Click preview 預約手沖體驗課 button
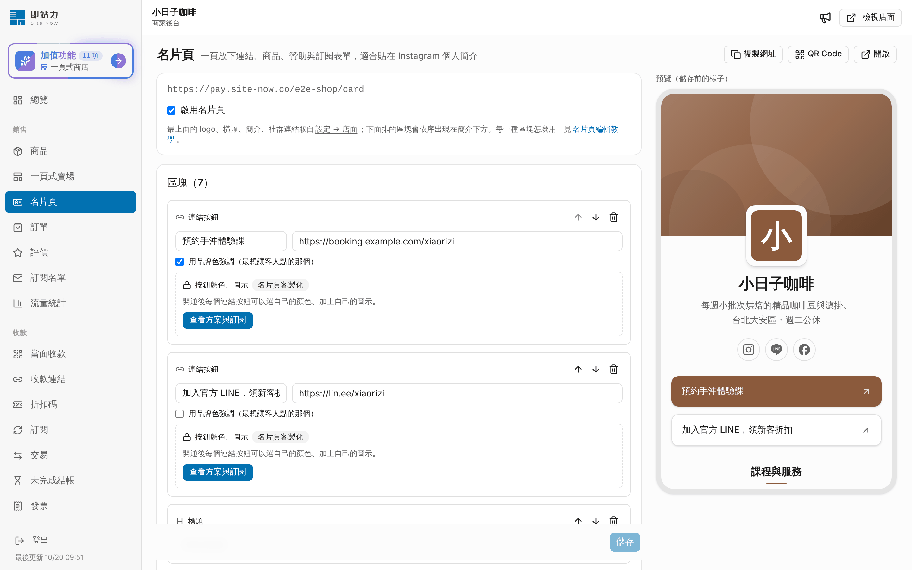This screenshot has height=570, width=912. tap(776, 391)
